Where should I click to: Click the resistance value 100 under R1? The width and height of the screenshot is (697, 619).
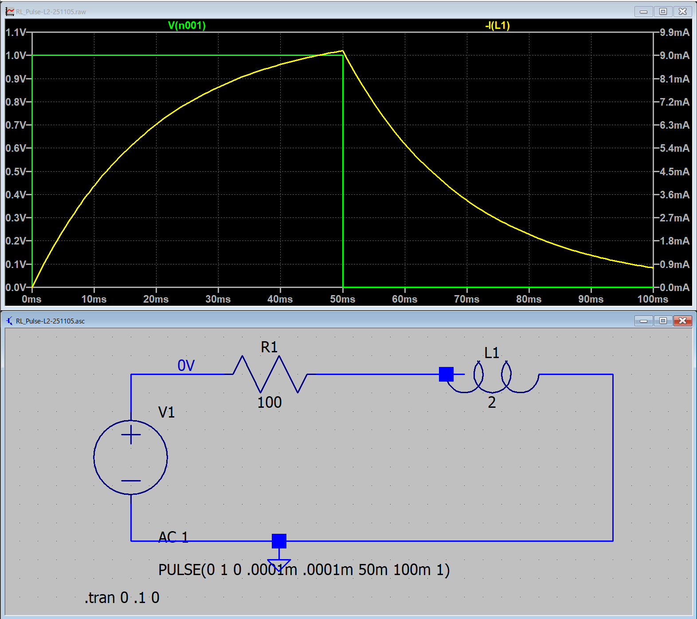(269, 402)
